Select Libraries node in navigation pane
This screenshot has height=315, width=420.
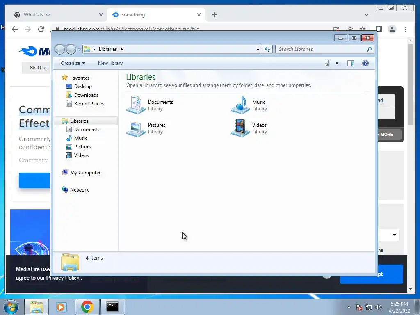(x=86, y=121)
